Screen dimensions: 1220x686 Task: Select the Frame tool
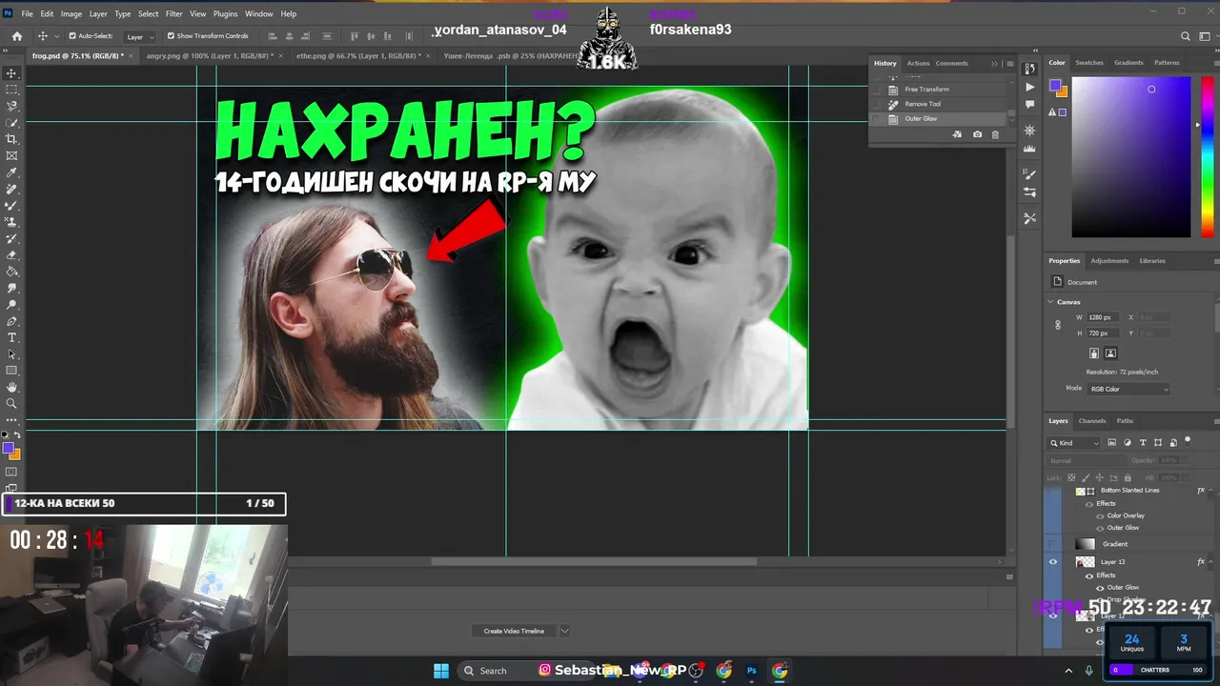click(x=11, y=155)
